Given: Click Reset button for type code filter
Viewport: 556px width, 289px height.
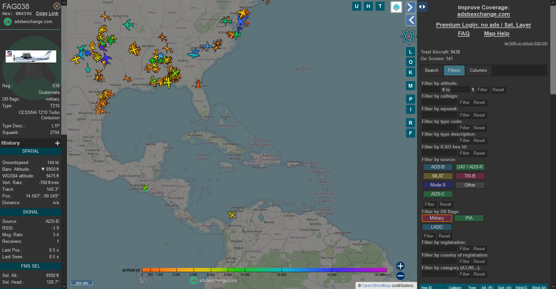Looking at the screenshot, I should pos(479,128).
